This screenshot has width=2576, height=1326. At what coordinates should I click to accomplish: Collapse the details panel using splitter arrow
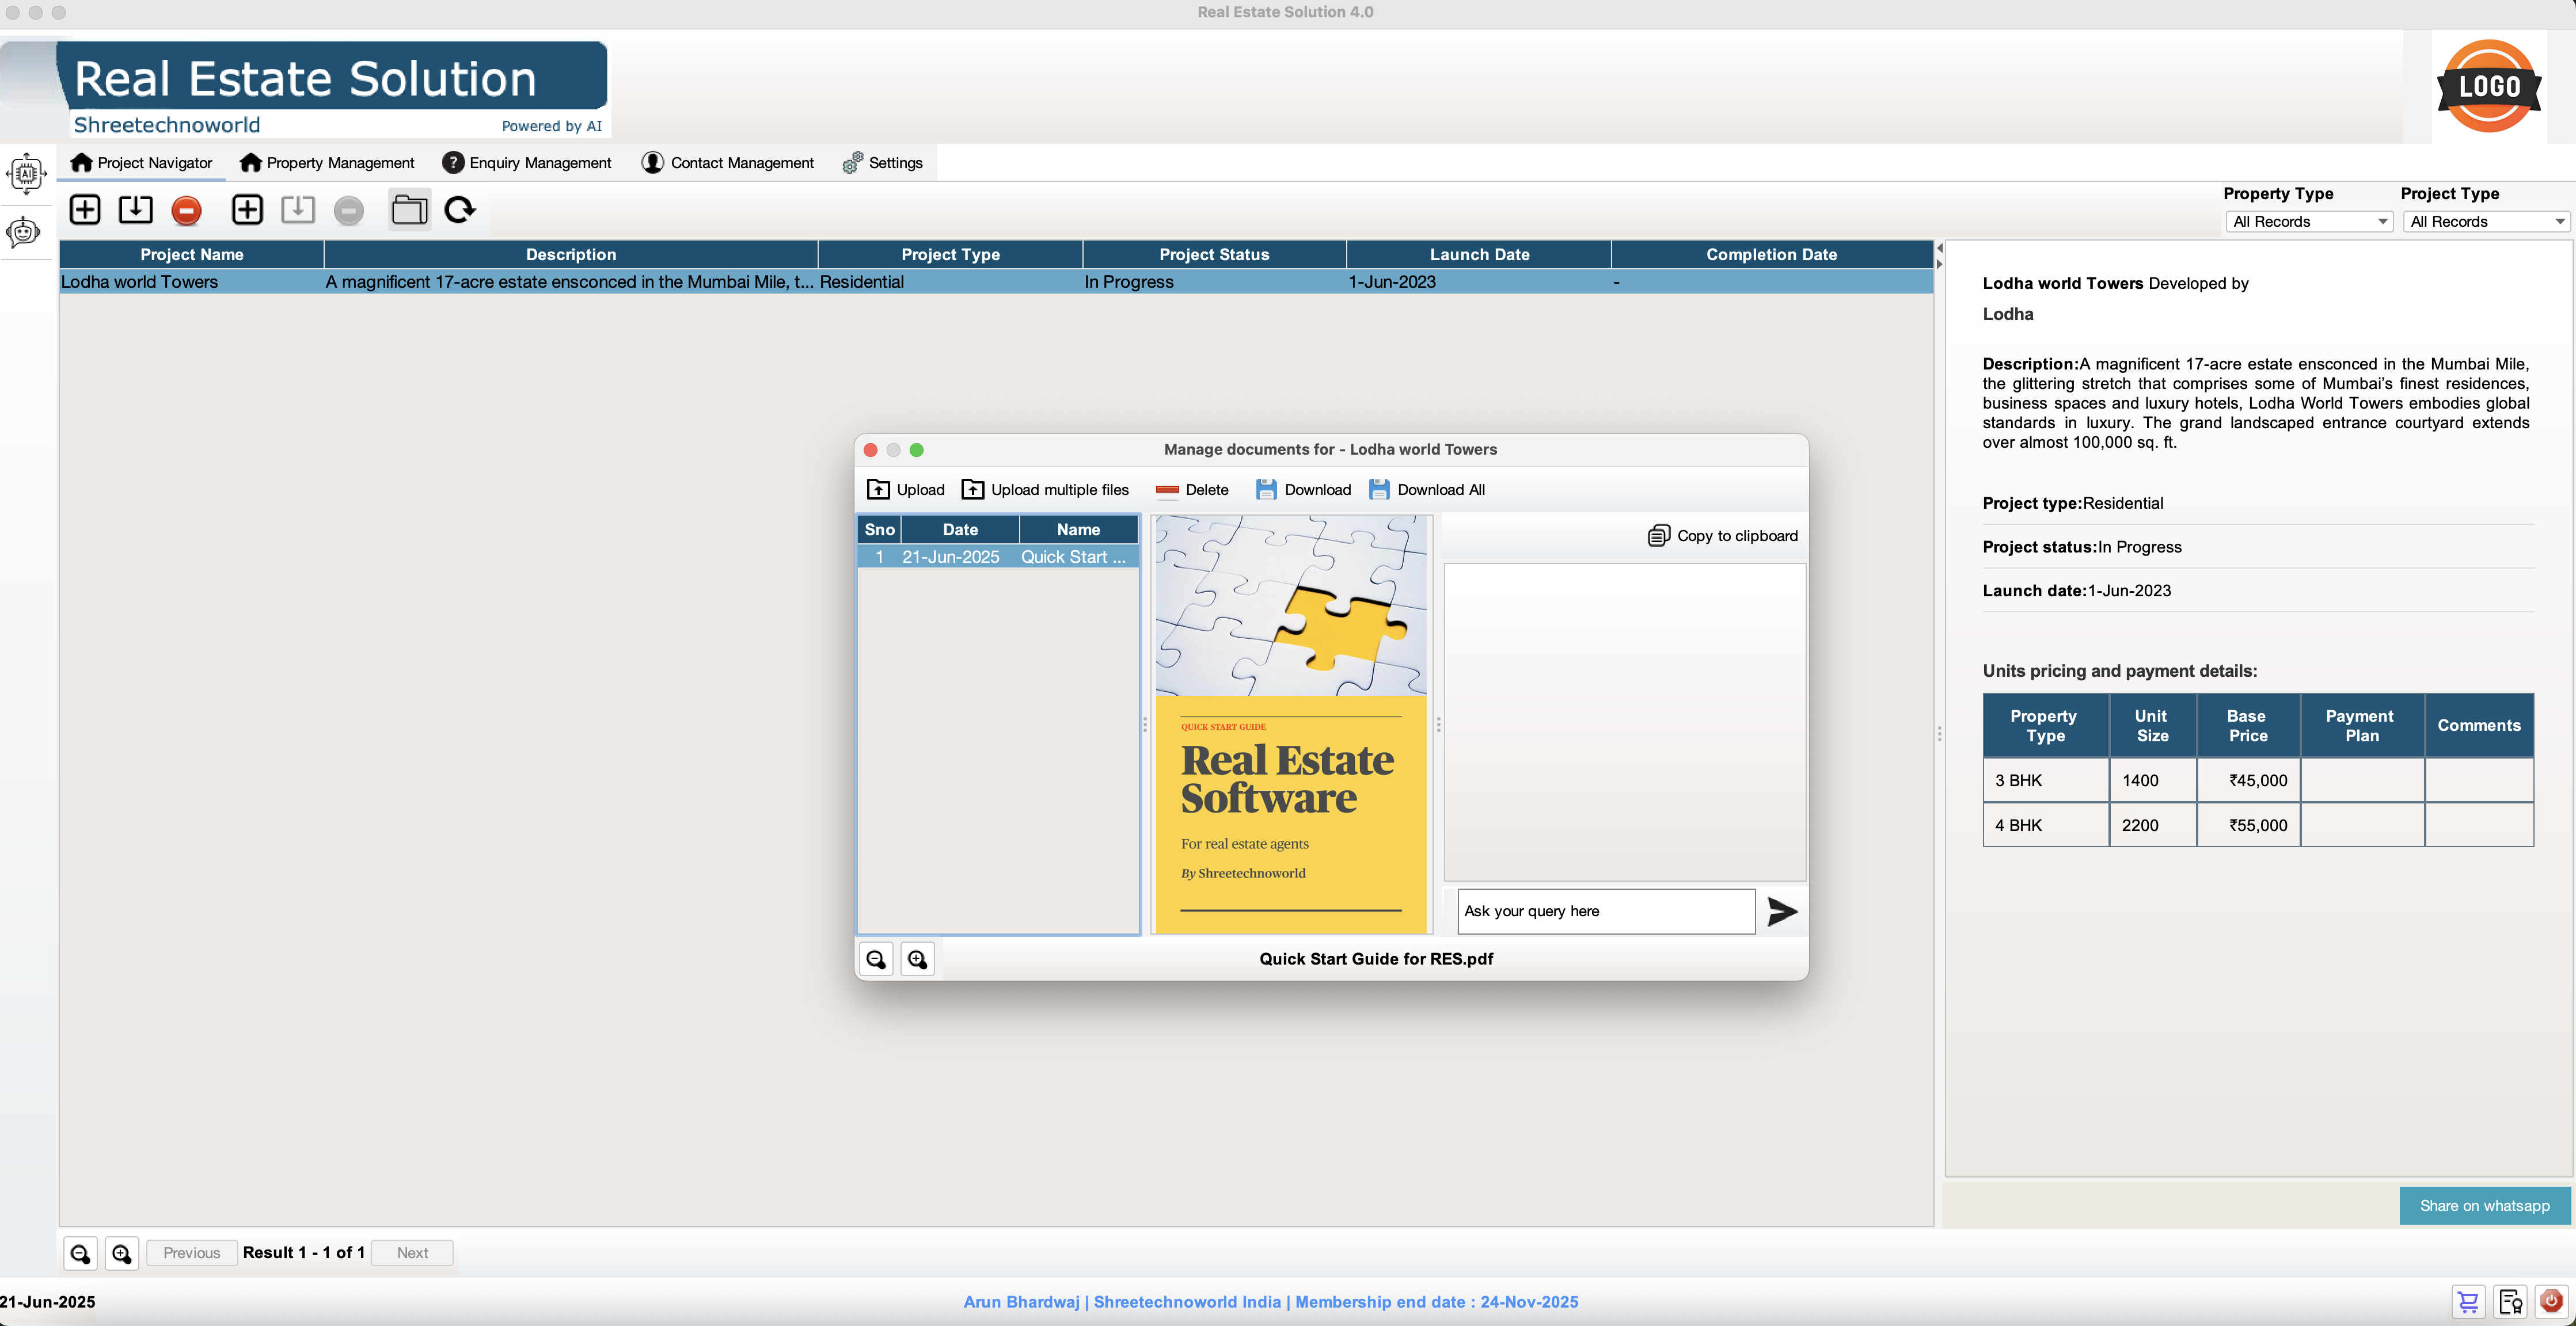[1939, 265]
